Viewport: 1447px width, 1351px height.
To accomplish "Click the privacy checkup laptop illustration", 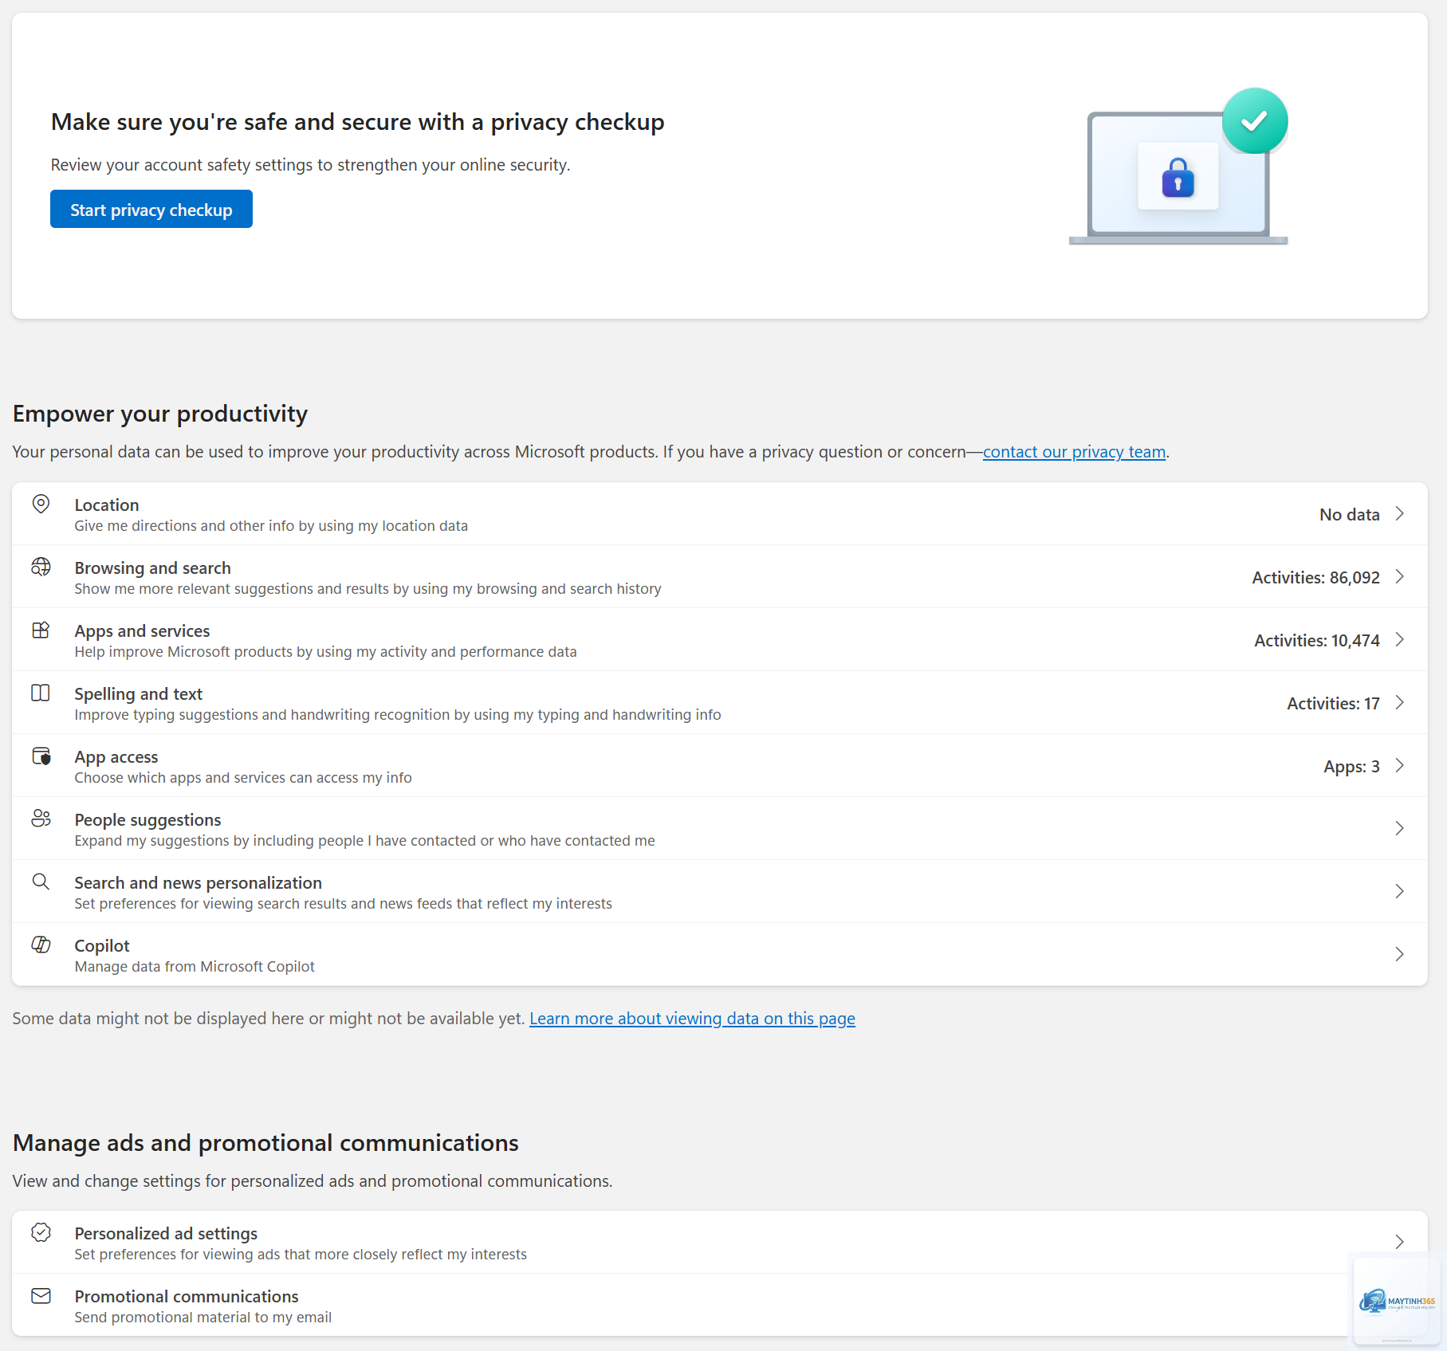I will coord(1178,166).
